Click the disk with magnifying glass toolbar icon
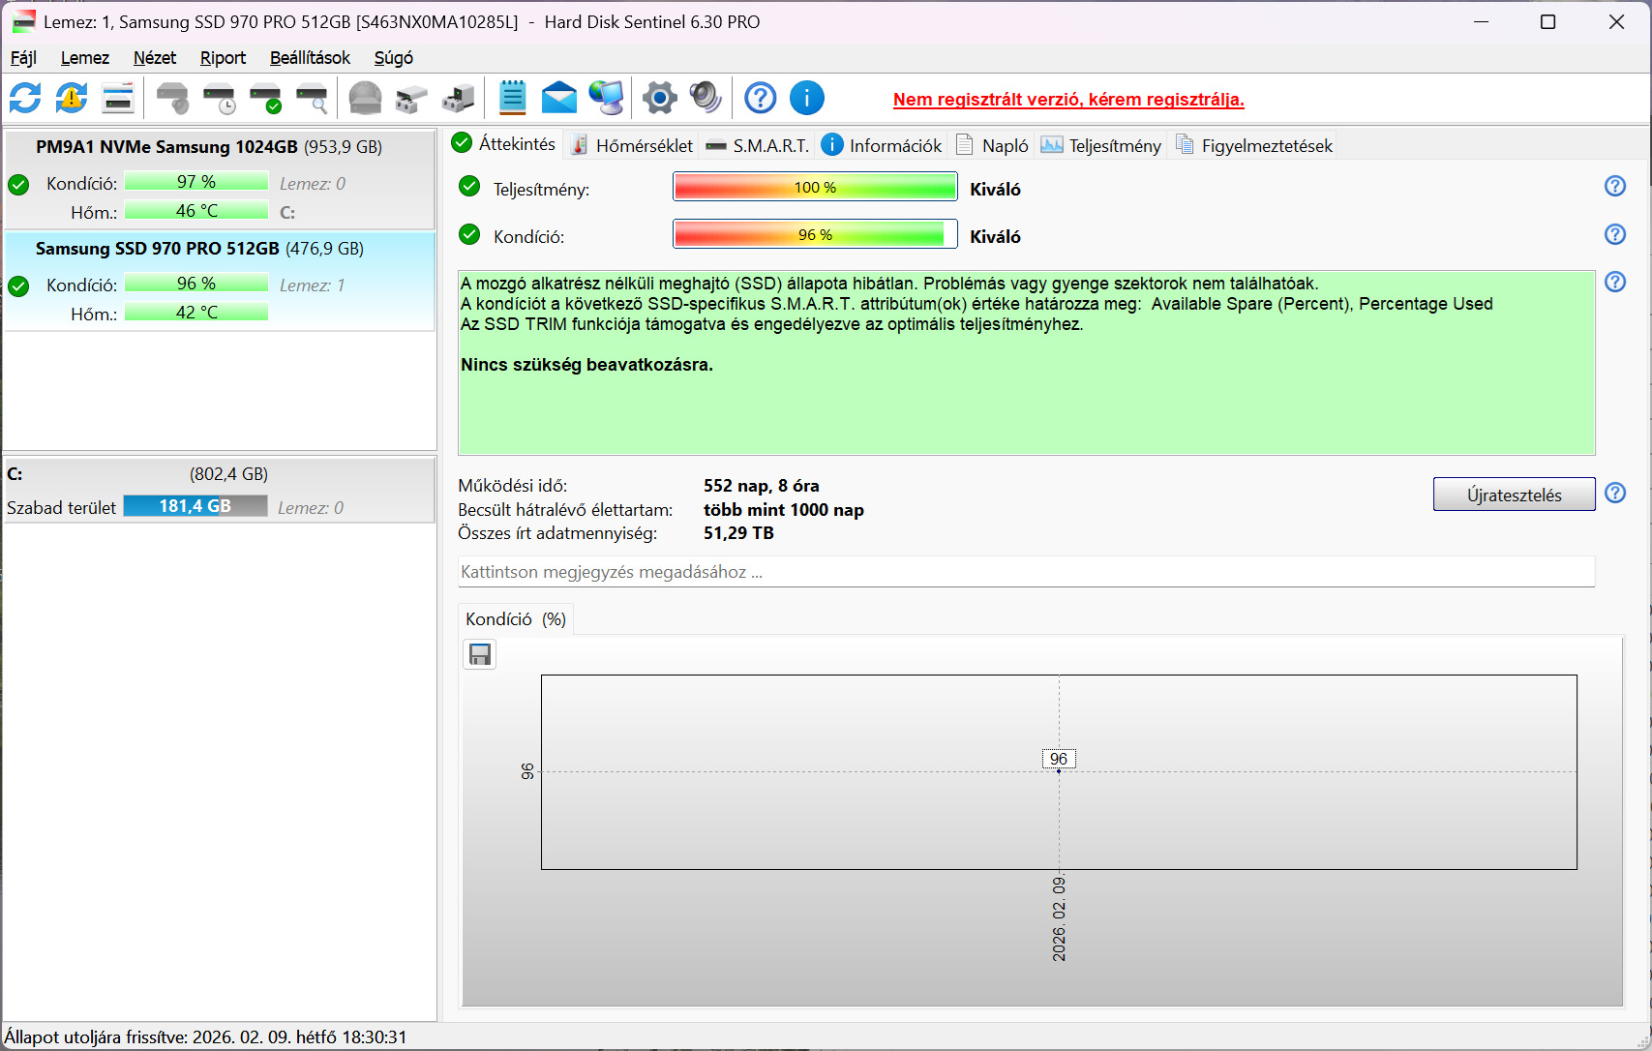1652x1051 pixels. click(x=312, y=98)
